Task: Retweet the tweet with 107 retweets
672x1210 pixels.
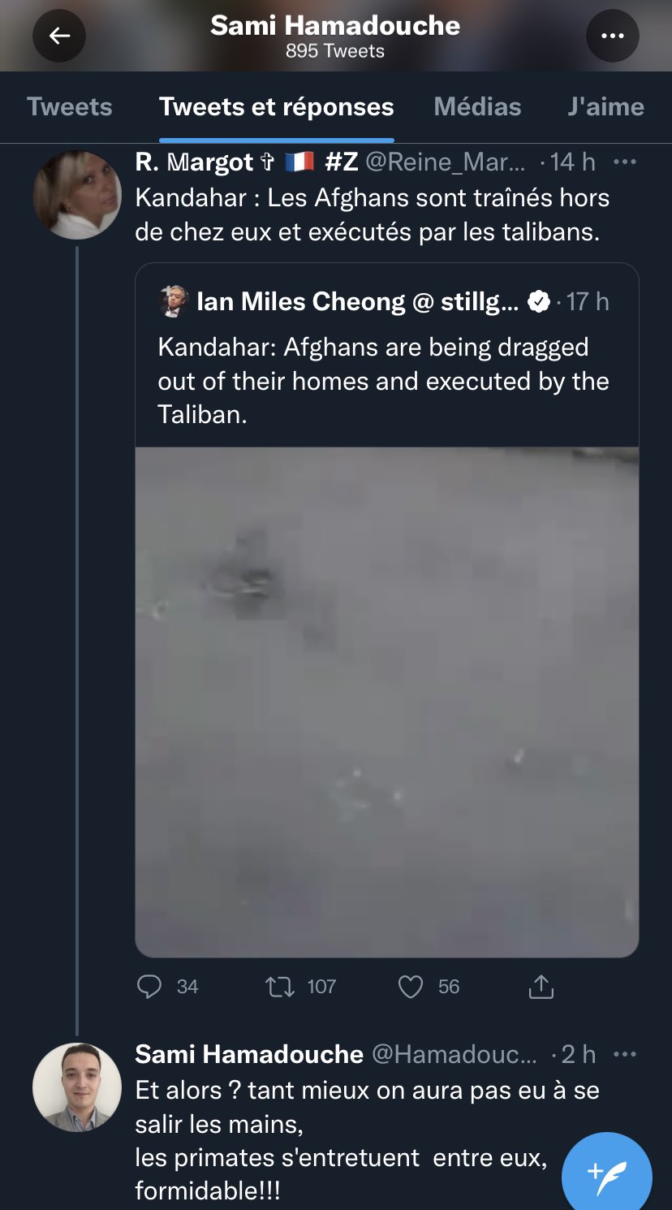Action: [280, 986]
